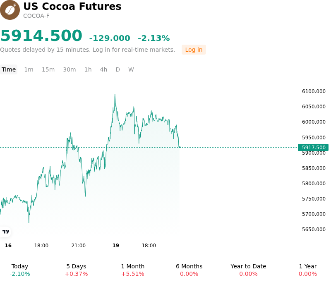Choose the 4h chart interval

103,69
